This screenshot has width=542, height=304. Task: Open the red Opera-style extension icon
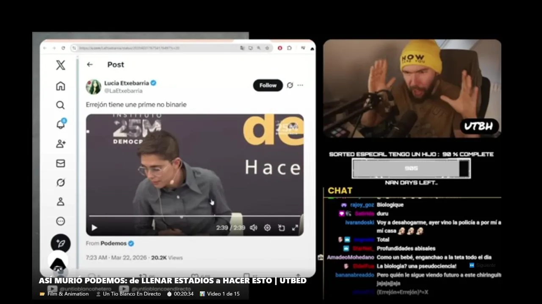[x=280, y=48]
